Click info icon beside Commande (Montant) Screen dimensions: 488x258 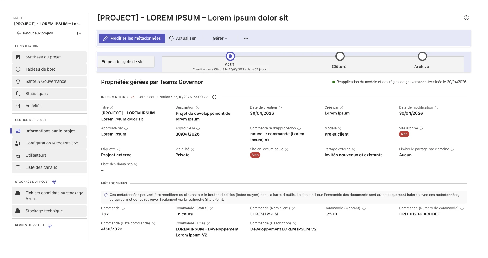point(364,208)
